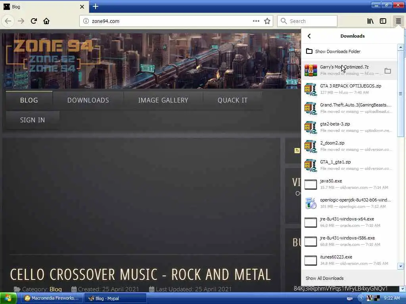The height and width of the screenshot is (304, 406).
Task: Open the Library bookshelf icon
Action: point(371,21)
